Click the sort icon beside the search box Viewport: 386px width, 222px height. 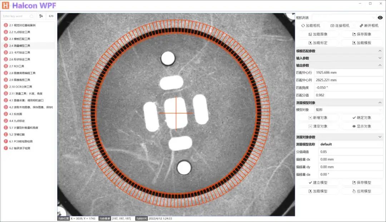41,16
